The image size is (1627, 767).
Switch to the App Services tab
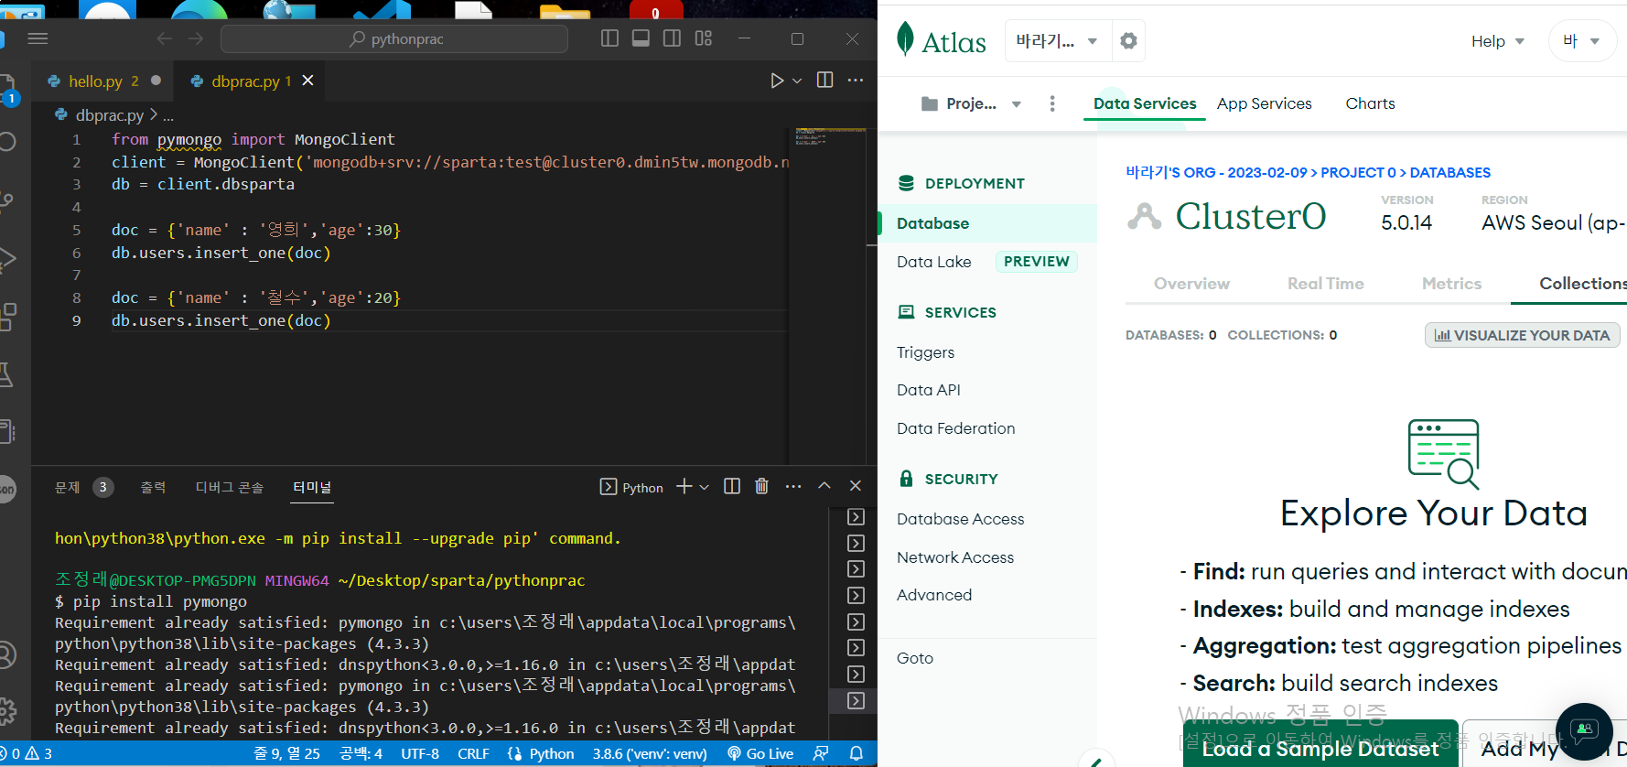click(x=1265, y=104)
